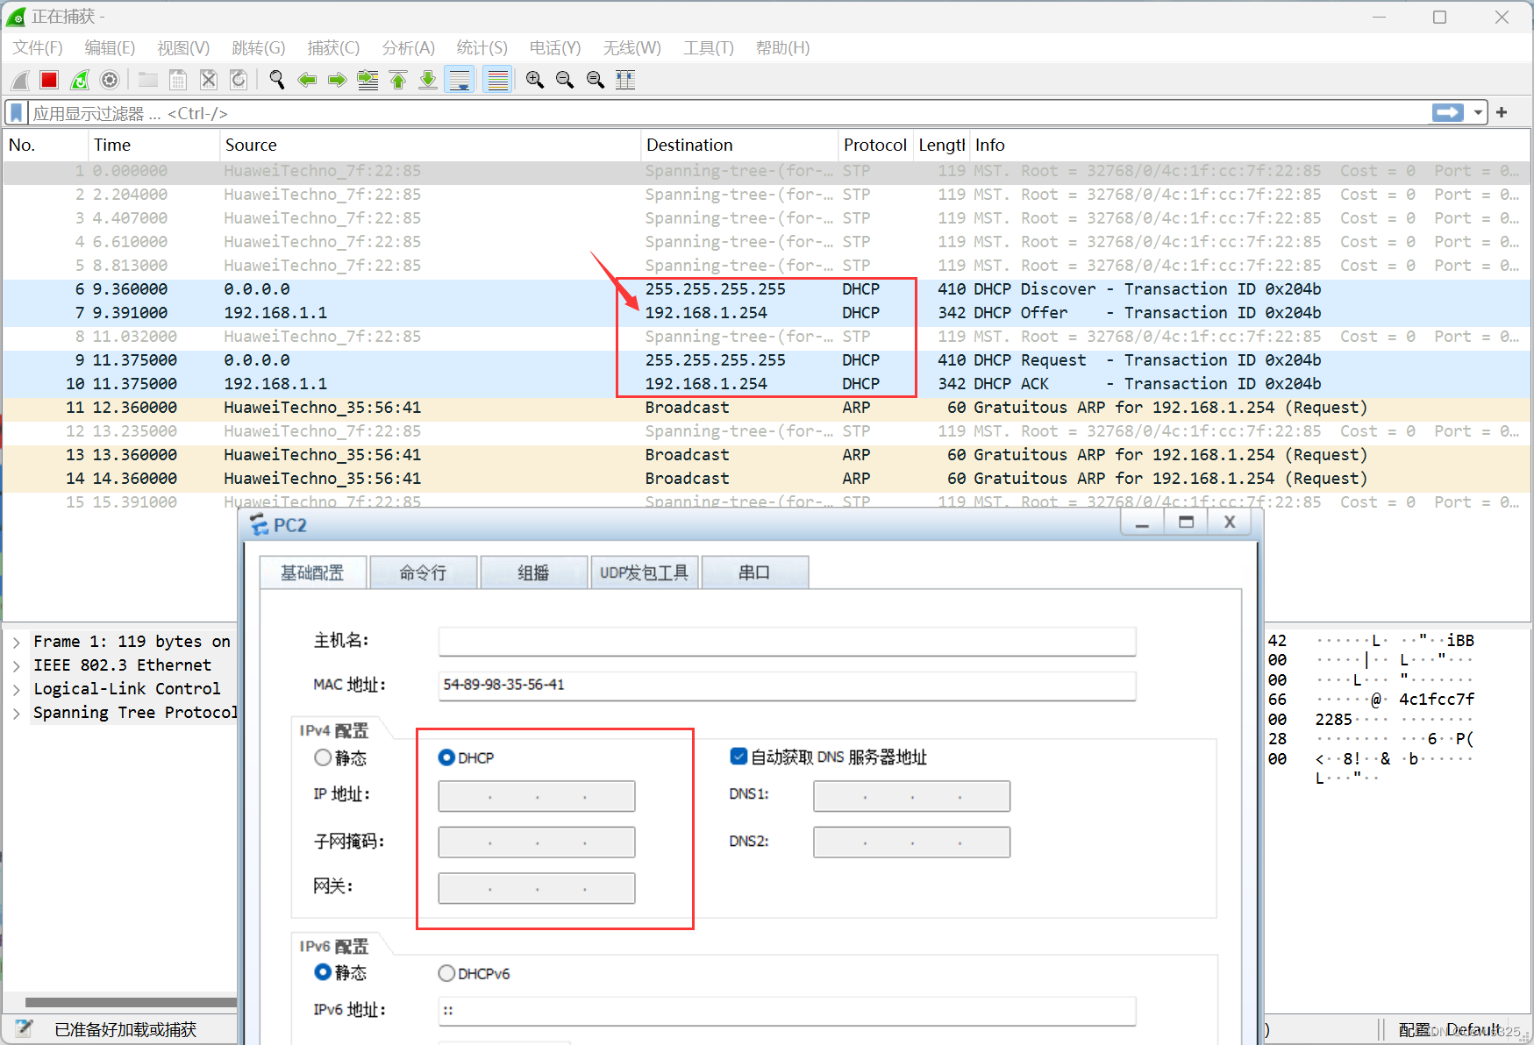
Task: Select the DHCP IPv4 radio button
Action: tap(446, 757)
